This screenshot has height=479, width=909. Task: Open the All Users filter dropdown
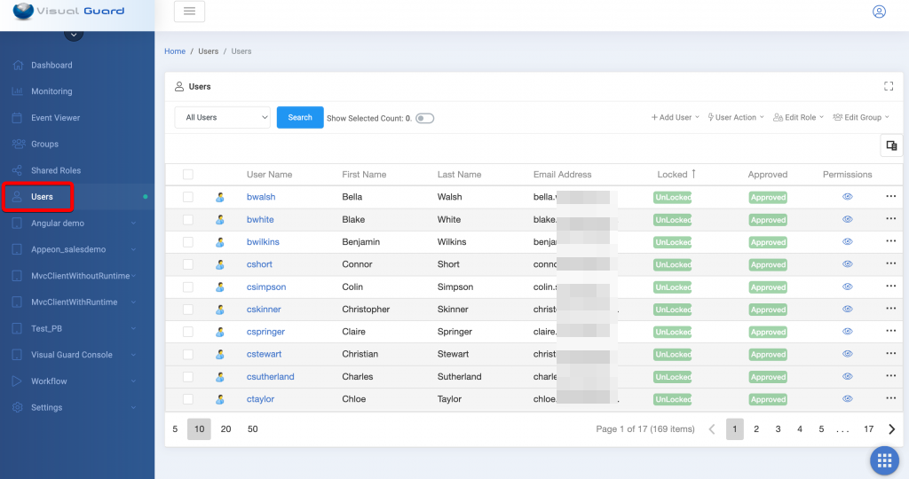coord(222,117)
